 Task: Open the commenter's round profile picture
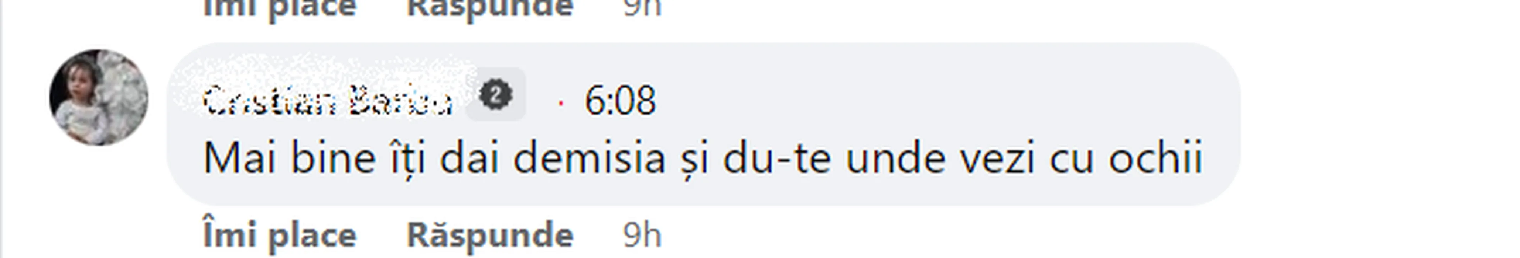pos(99,97)
